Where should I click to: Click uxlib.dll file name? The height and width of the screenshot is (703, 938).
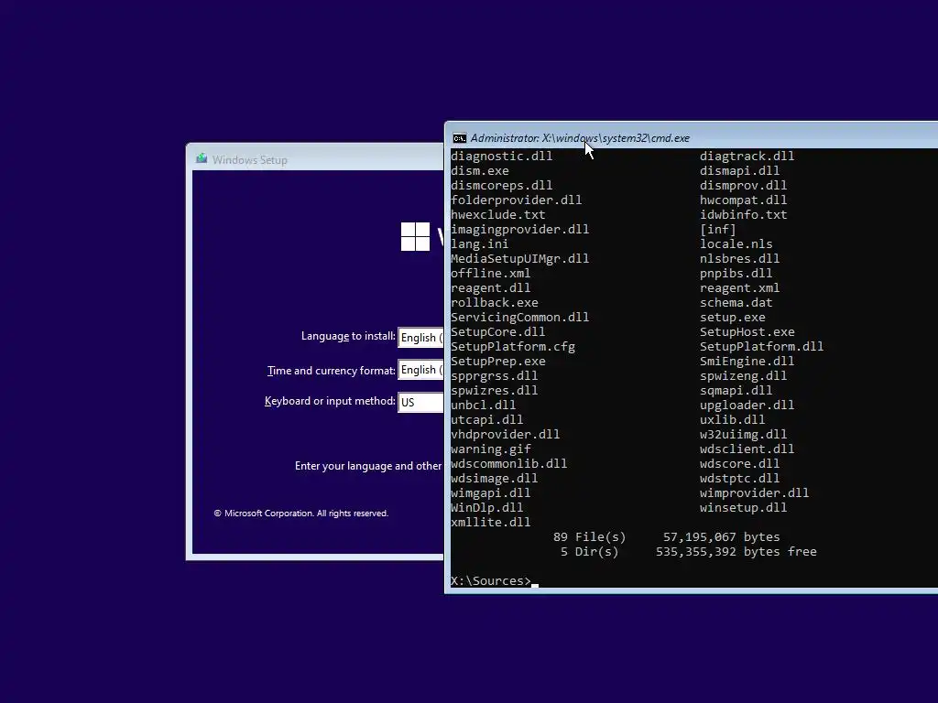click(x=732, y=419)
